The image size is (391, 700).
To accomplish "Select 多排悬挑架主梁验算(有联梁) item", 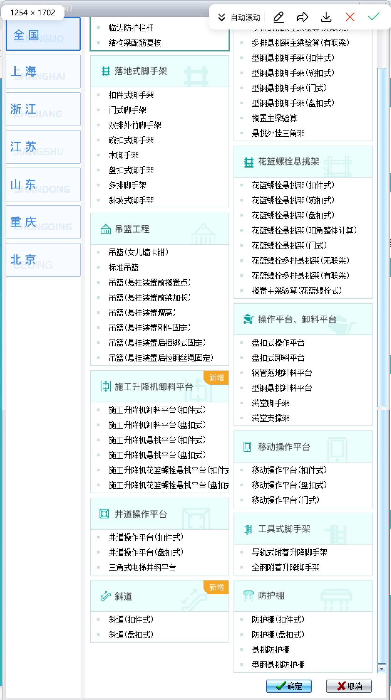I will (x=301, y=43).
